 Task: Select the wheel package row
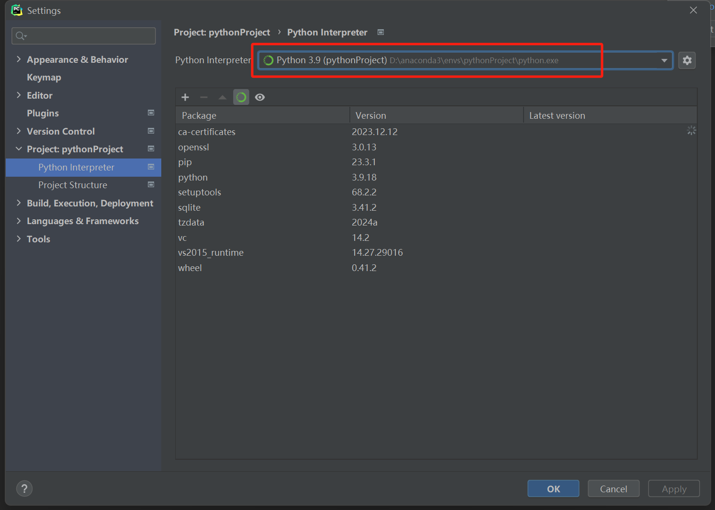point(436,268)
